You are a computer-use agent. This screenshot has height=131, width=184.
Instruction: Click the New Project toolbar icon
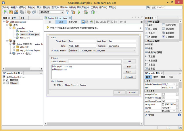(x=11, y=12)
